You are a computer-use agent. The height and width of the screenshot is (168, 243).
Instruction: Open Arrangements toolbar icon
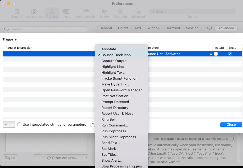(86, 11)
